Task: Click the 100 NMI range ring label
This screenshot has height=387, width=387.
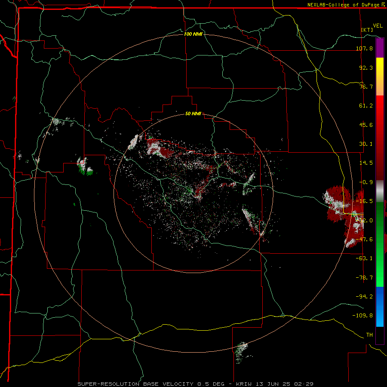Action: pyautogui.click(x=193, y=34)
